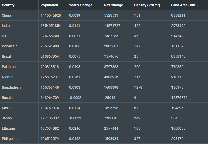Sort by Land Area (Km²) header
Viewport: 208px width, 144px height.
tap(184, 5)
